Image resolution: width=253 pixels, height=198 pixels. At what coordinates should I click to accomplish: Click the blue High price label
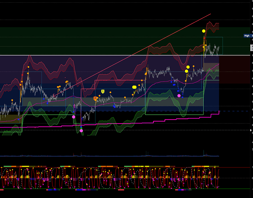tap(247, 36)
